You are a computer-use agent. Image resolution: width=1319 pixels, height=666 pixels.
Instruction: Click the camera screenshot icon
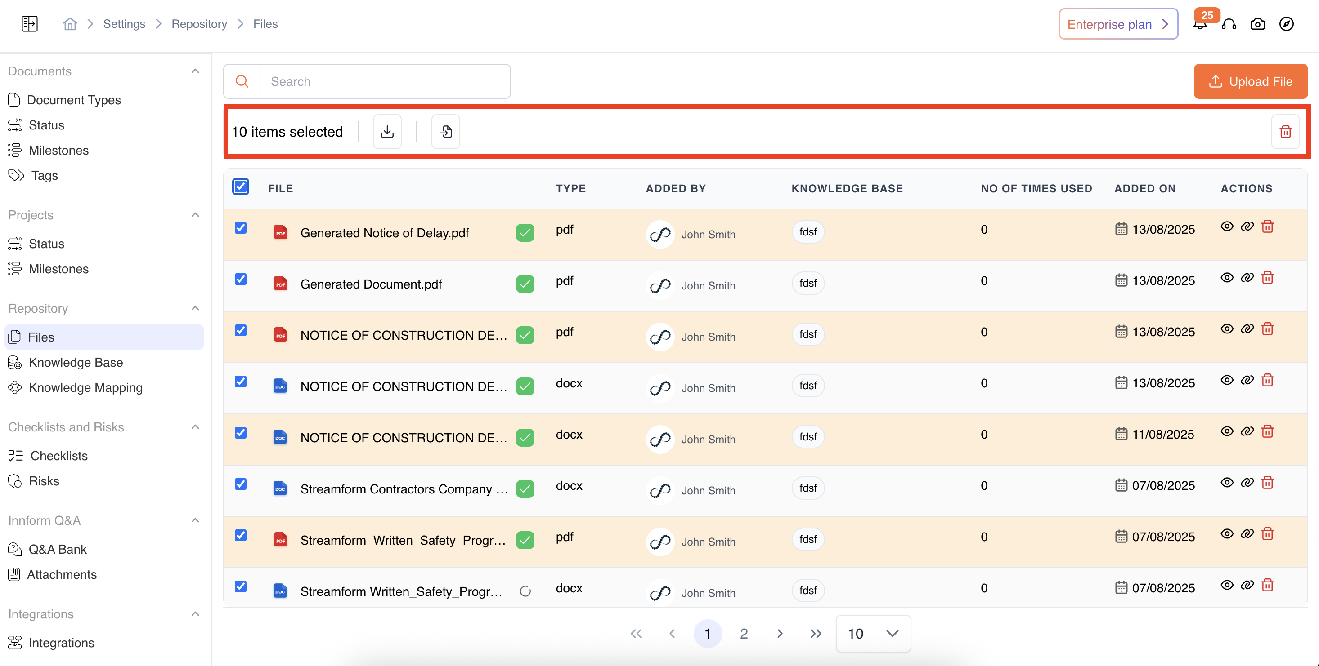pos(1257,24)
